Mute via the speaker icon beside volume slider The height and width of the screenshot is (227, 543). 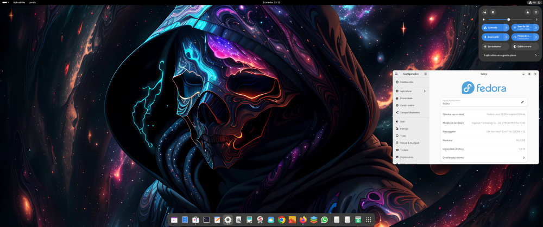(484, 20)
